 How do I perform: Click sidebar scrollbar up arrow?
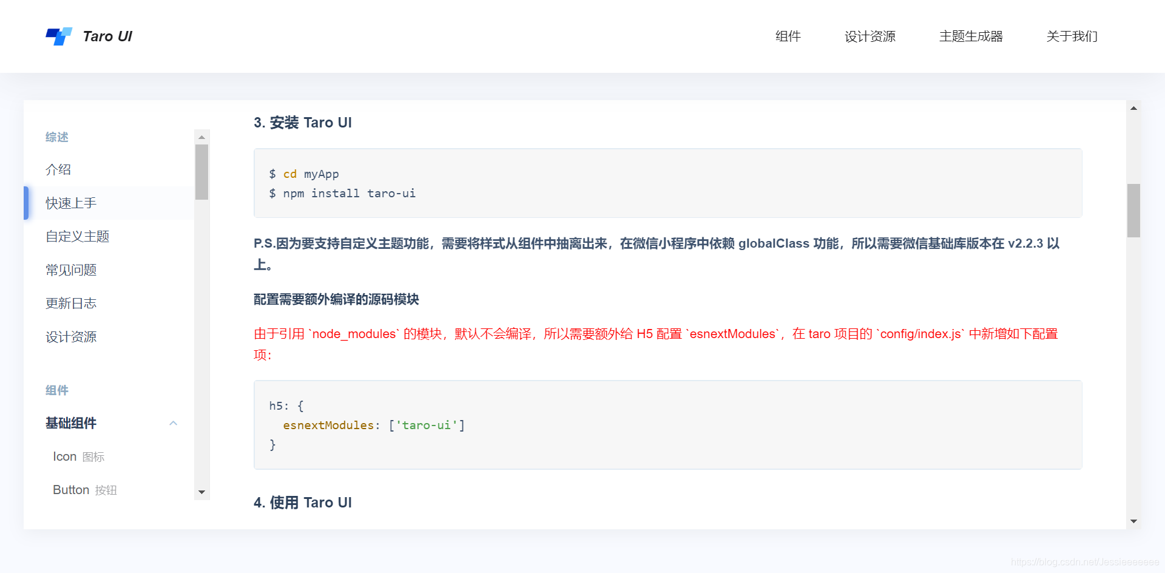[202, 137]
